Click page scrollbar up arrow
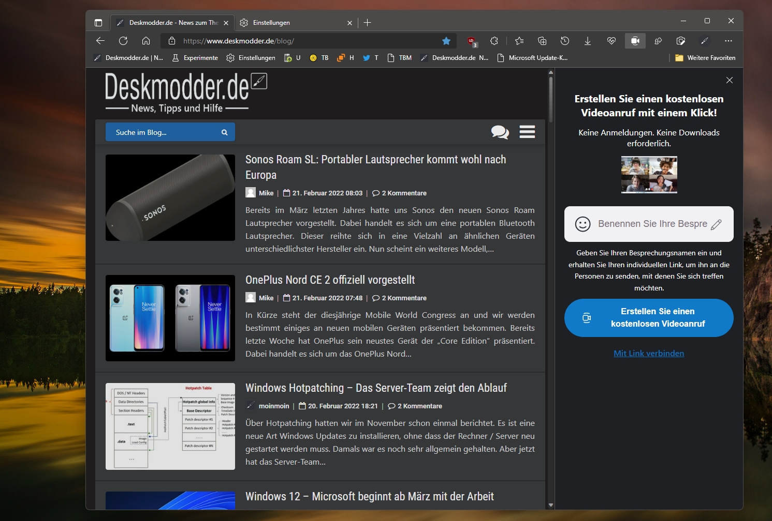 click(551, 72)
